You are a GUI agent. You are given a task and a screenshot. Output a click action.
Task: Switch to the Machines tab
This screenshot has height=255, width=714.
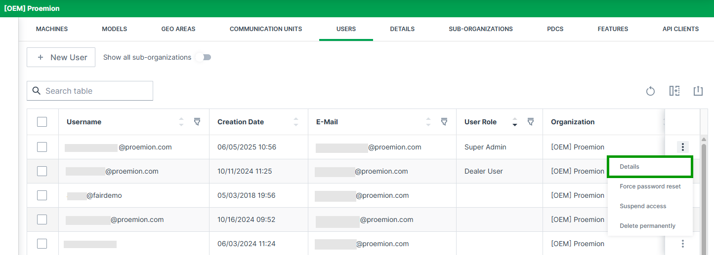coord(52,29)
